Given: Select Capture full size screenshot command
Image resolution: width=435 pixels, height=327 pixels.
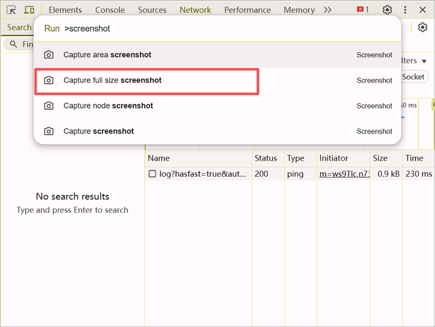Looking at the screenshot, I should coord(112,80).
